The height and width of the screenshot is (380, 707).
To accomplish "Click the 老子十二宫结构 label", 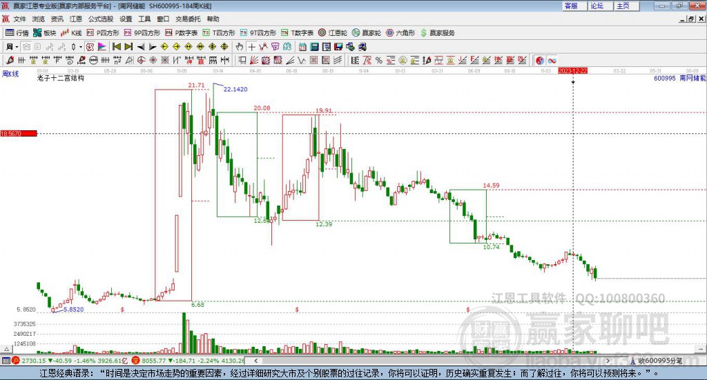I will (x=61, y=78).
